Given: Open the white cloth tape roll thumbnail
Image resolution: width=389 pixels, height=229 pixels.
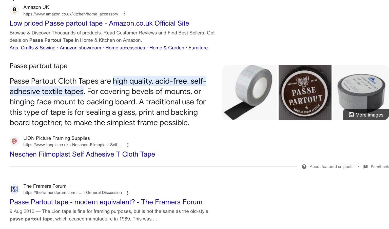Looking at the screenshot, I should click(x=250, y=92).
